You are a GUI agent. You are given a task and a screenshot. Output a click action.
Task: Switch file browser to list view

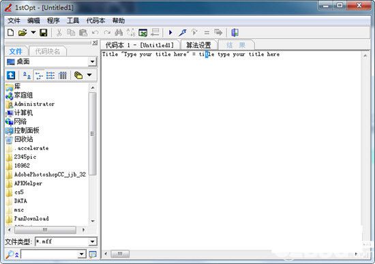50,76
